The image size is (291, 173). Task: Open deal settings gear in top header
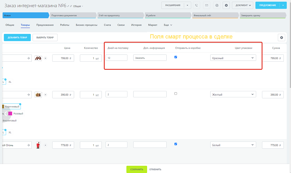226,5
